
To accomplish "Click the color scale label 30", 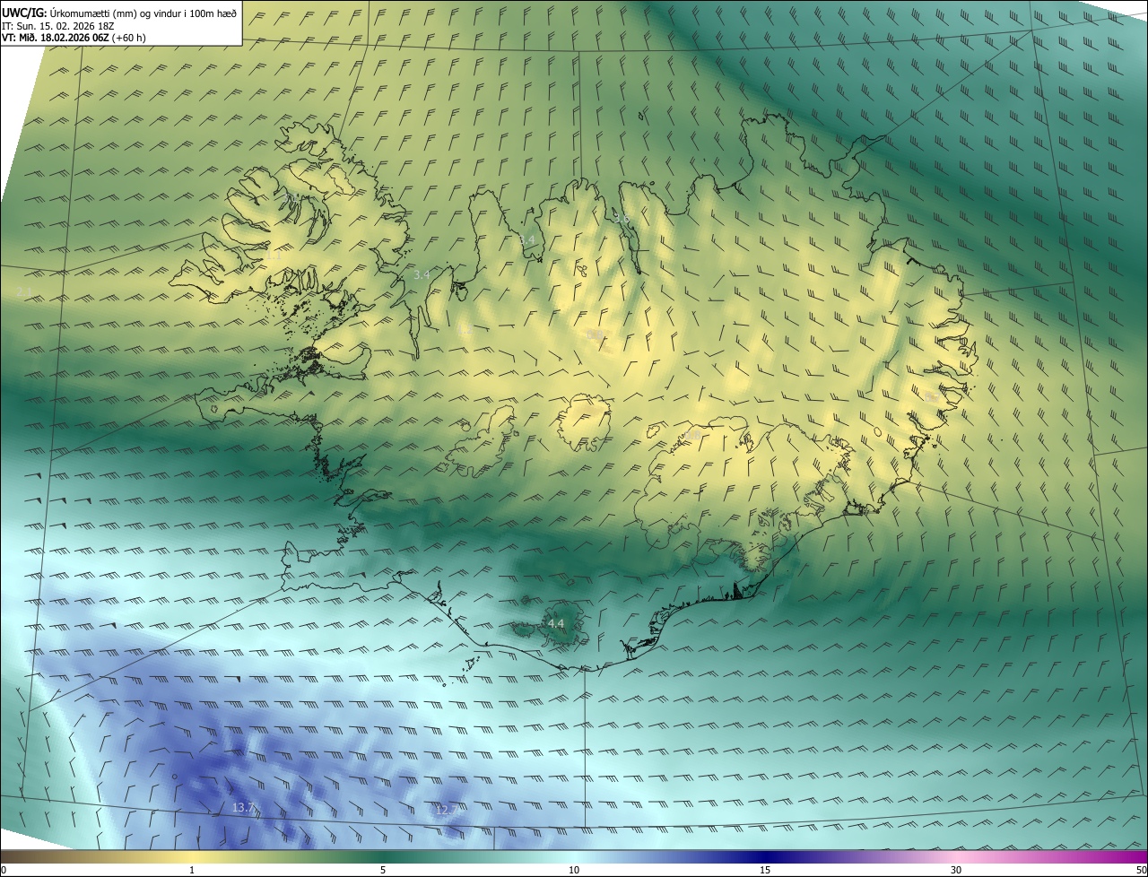I will [x=956, y=870].
